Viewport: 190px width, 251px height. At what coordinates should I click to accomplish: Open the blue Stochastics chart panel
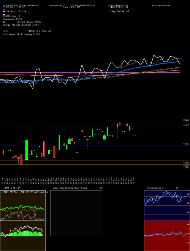(167, 205)
